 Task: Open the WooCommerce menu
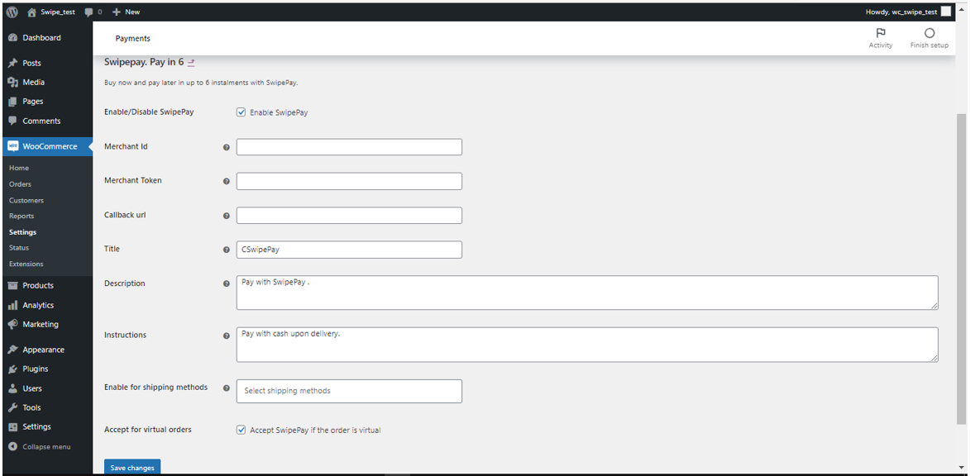46,146
